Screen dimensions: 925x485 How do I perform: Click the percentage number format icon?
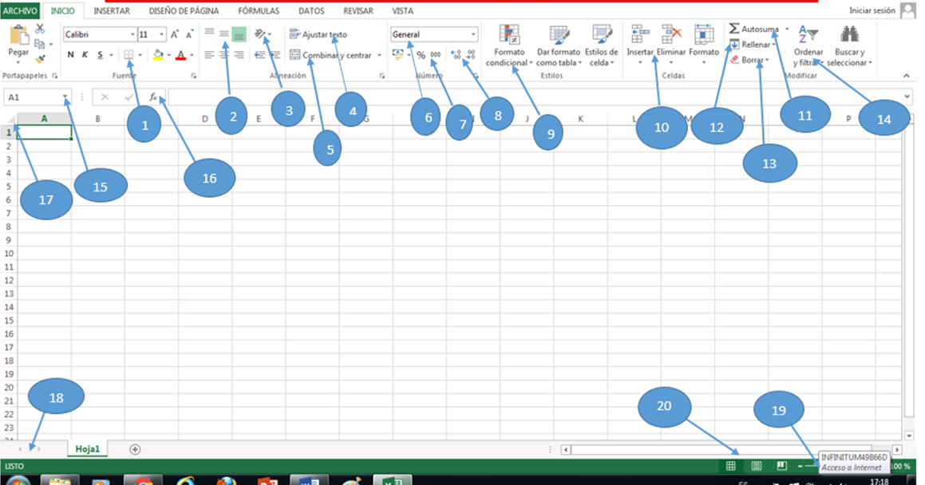click(x=420, y=54)
